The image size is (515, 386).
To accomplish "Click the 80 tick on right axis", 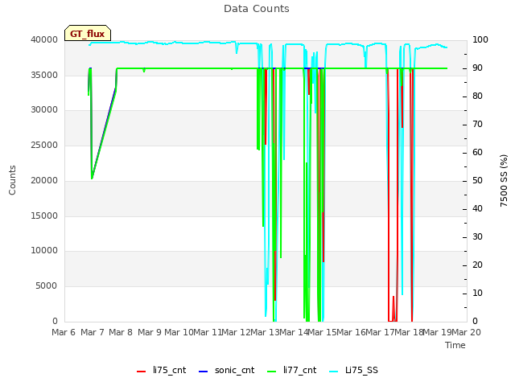I will pos(477,96).
